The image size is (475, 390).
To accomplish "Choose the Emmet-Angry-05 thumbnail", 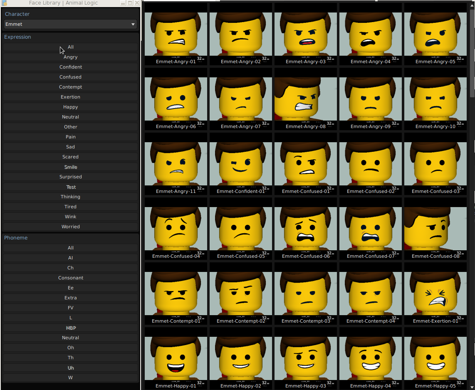I will [435, 34].
